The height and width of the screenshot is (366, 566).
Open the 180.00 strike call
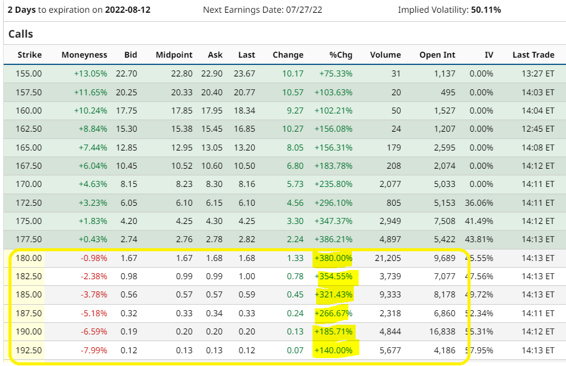click(30, 258)
